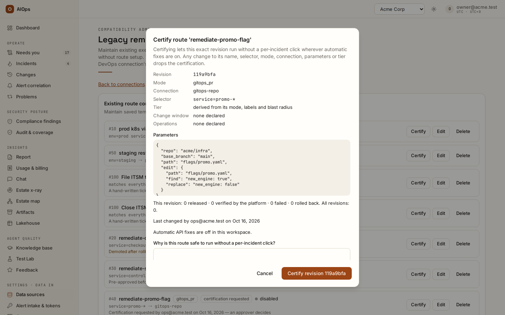Click Certify on remediate-promo-flag row
The width and height of the screenshot is (505, 315).
click(x=418, y=305)
